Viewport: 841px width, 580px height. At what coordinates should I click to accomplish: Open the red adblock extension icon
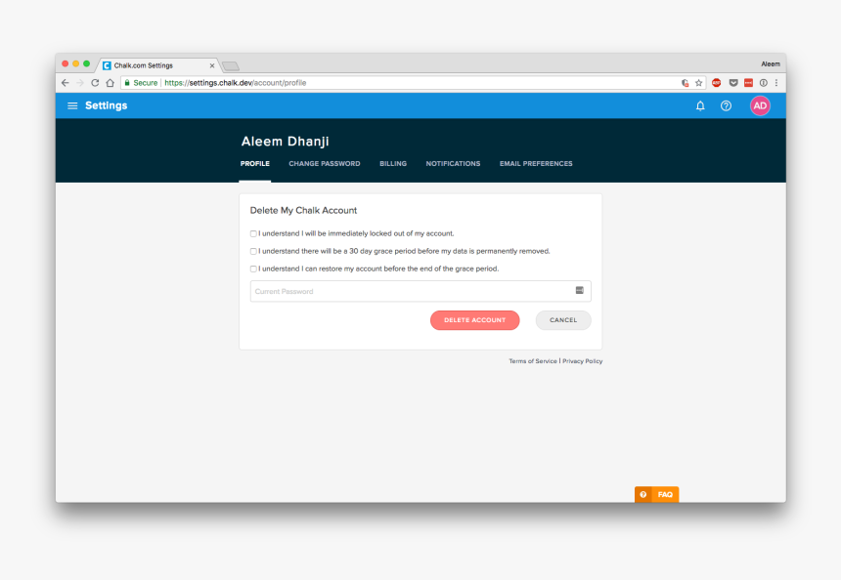tap(716, 83)
